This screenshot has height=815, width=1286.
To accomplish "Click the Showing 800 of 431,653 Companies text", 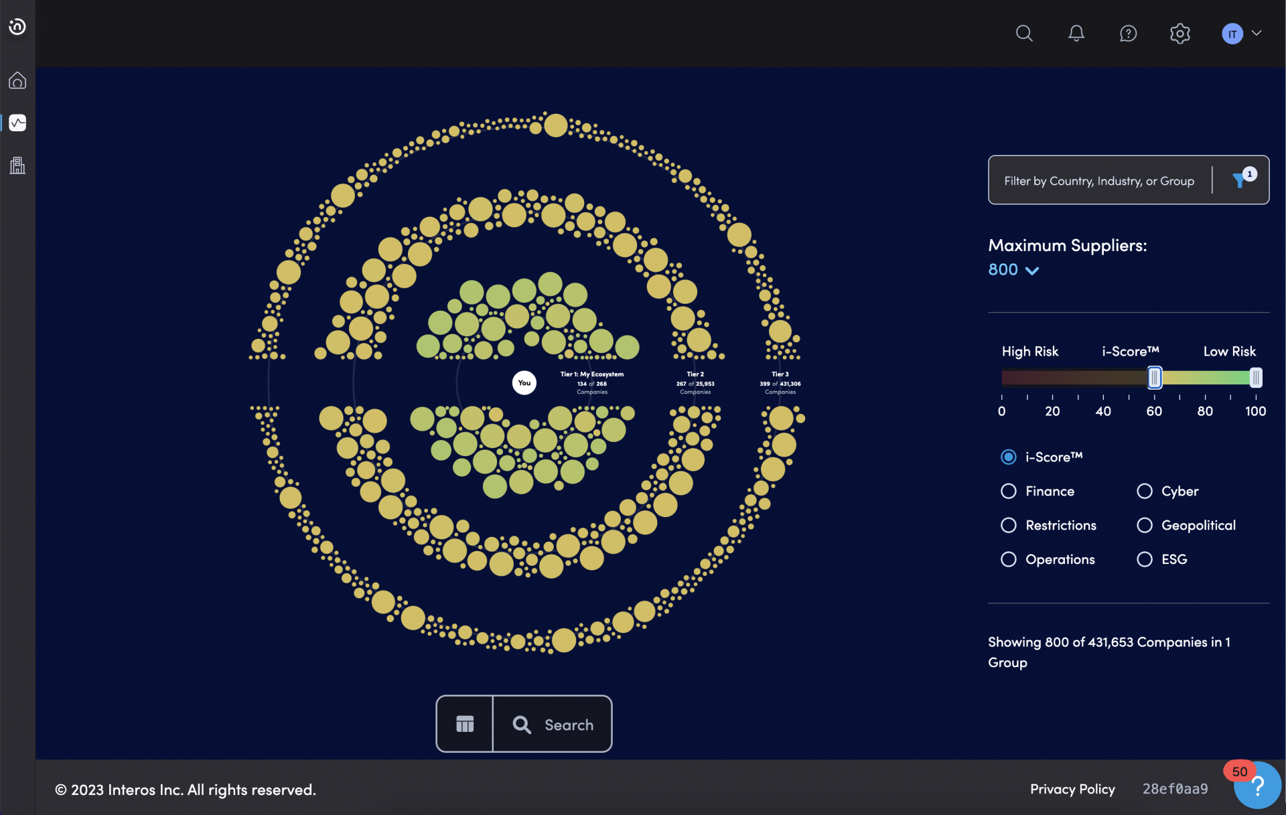I will click(x=1109, y=652).
